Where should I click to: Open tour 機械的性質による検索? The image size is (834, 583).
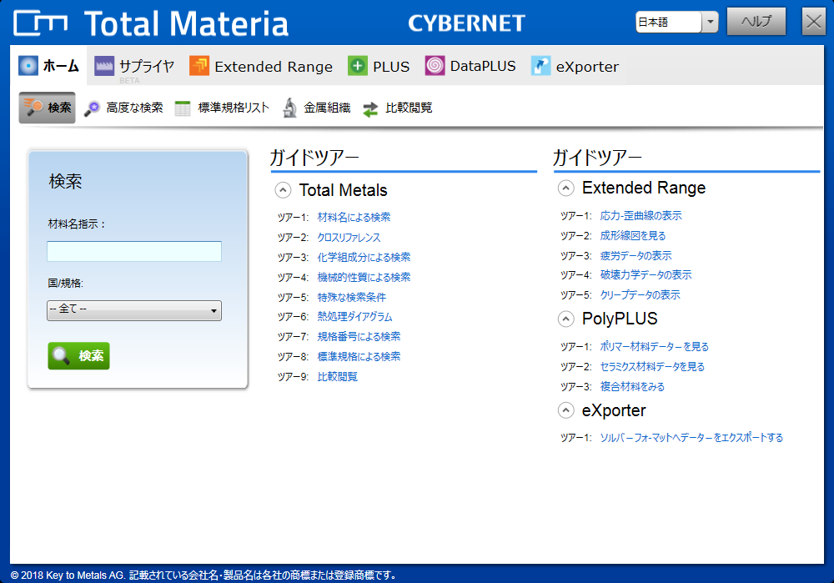point(364,277)
